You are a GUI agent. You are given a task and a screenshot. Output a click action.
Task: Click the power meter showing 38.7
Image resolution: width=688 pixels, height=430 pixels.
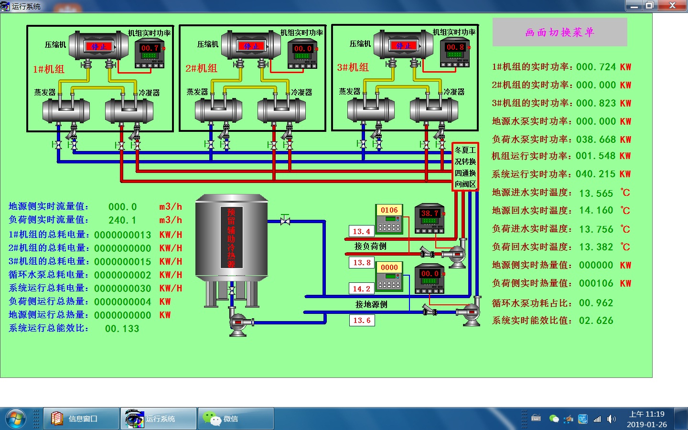(x=429, y=219)
